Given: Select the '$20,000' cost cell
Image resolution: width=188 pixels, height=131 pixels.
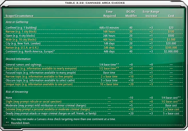Looking at the screenshot, I should point(171,43).
